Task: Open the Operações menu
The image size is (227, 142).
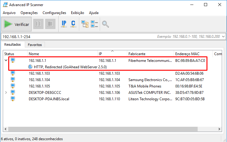Action: click(29, 13)
